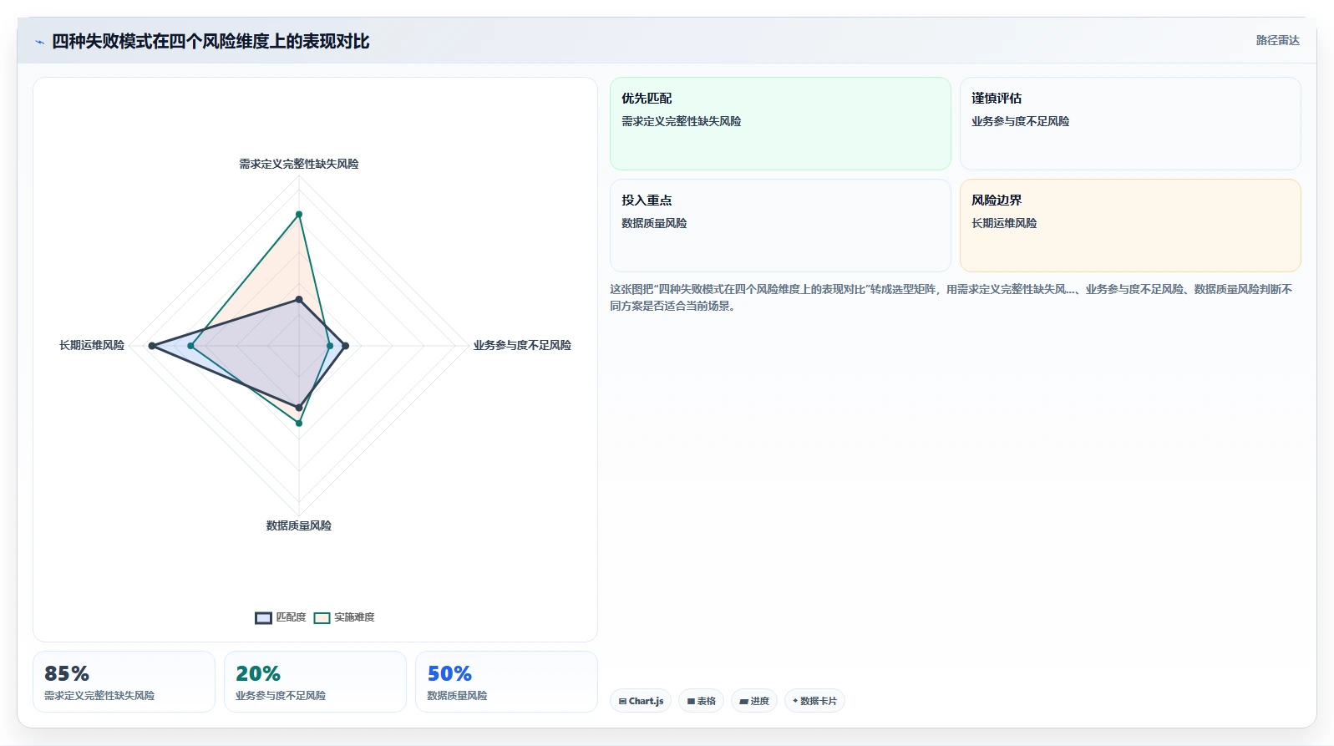Viewport: 1334px width, 746px height.
Task: Click the Chart.js tag
Action: point(641,701)
